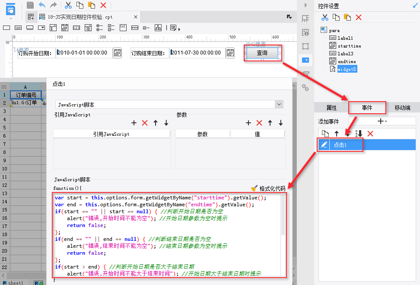
Task: Paste using the top toolbar icon
Action: point(92,5)
